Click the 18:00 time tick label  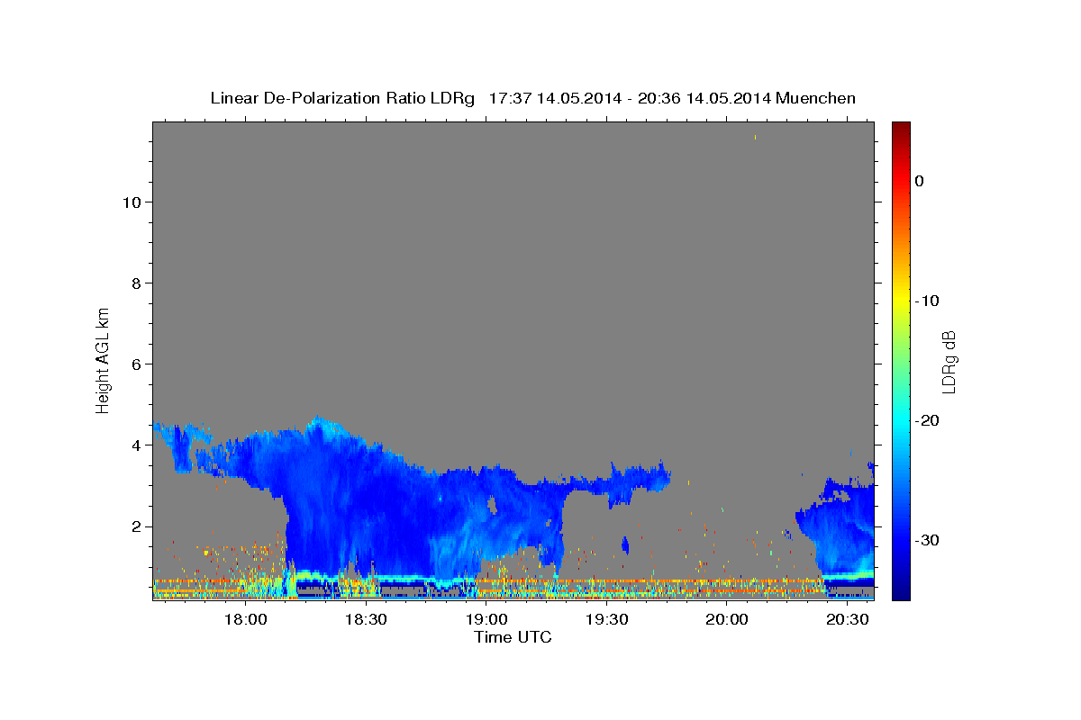click(244, 620)
